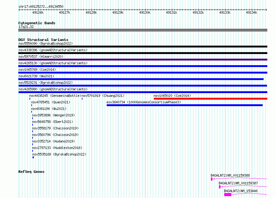Click the magenta exon block of NM_001159387
The height and width of the screenshot is (198, 276).
coord(220,187)
